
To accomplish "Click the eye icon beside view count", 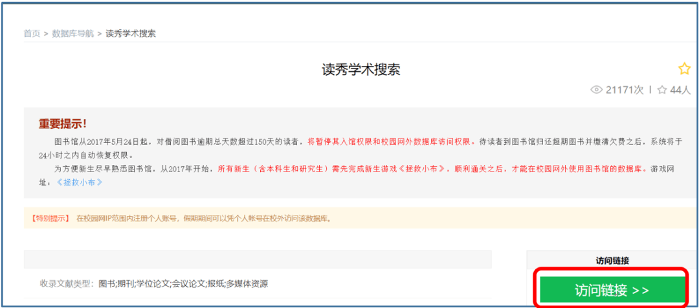I will 596,90.
